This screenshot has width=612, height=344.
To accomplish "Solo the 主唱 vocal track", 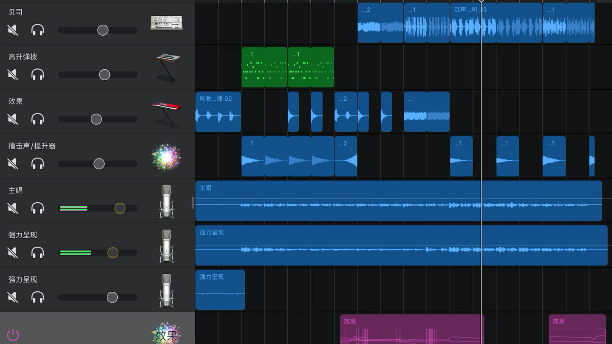I will (x=38, y=208).
